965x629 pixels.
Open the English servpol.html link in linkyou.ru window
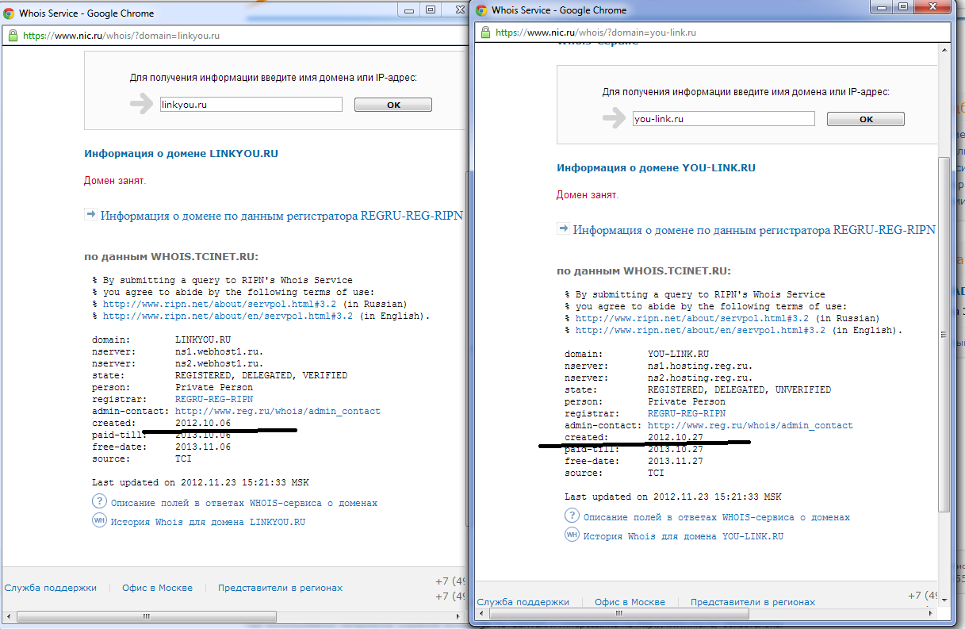[228, 316]
